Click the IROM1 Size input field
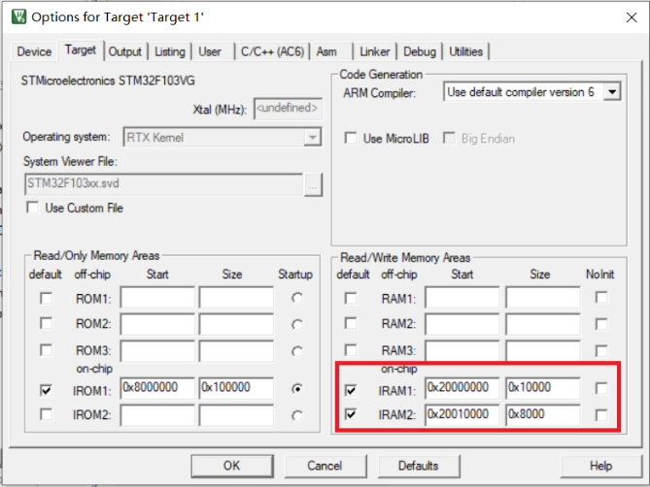Viewport: 650px width, 487px height. [x=236, y=388]
